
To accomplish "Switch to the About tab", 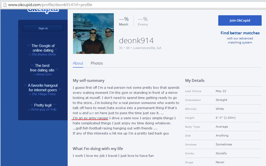I will coord(78,63).
